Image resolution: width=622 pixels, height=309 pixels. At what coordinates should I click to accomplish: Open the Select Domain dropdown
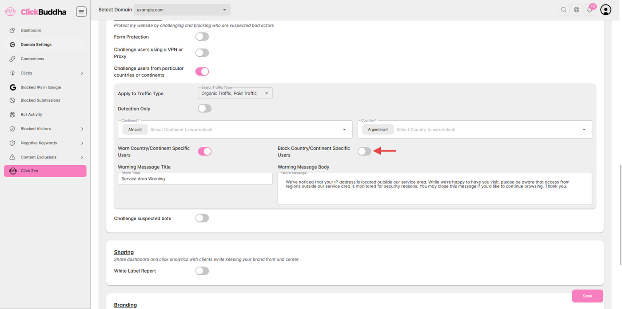[182, 10]
